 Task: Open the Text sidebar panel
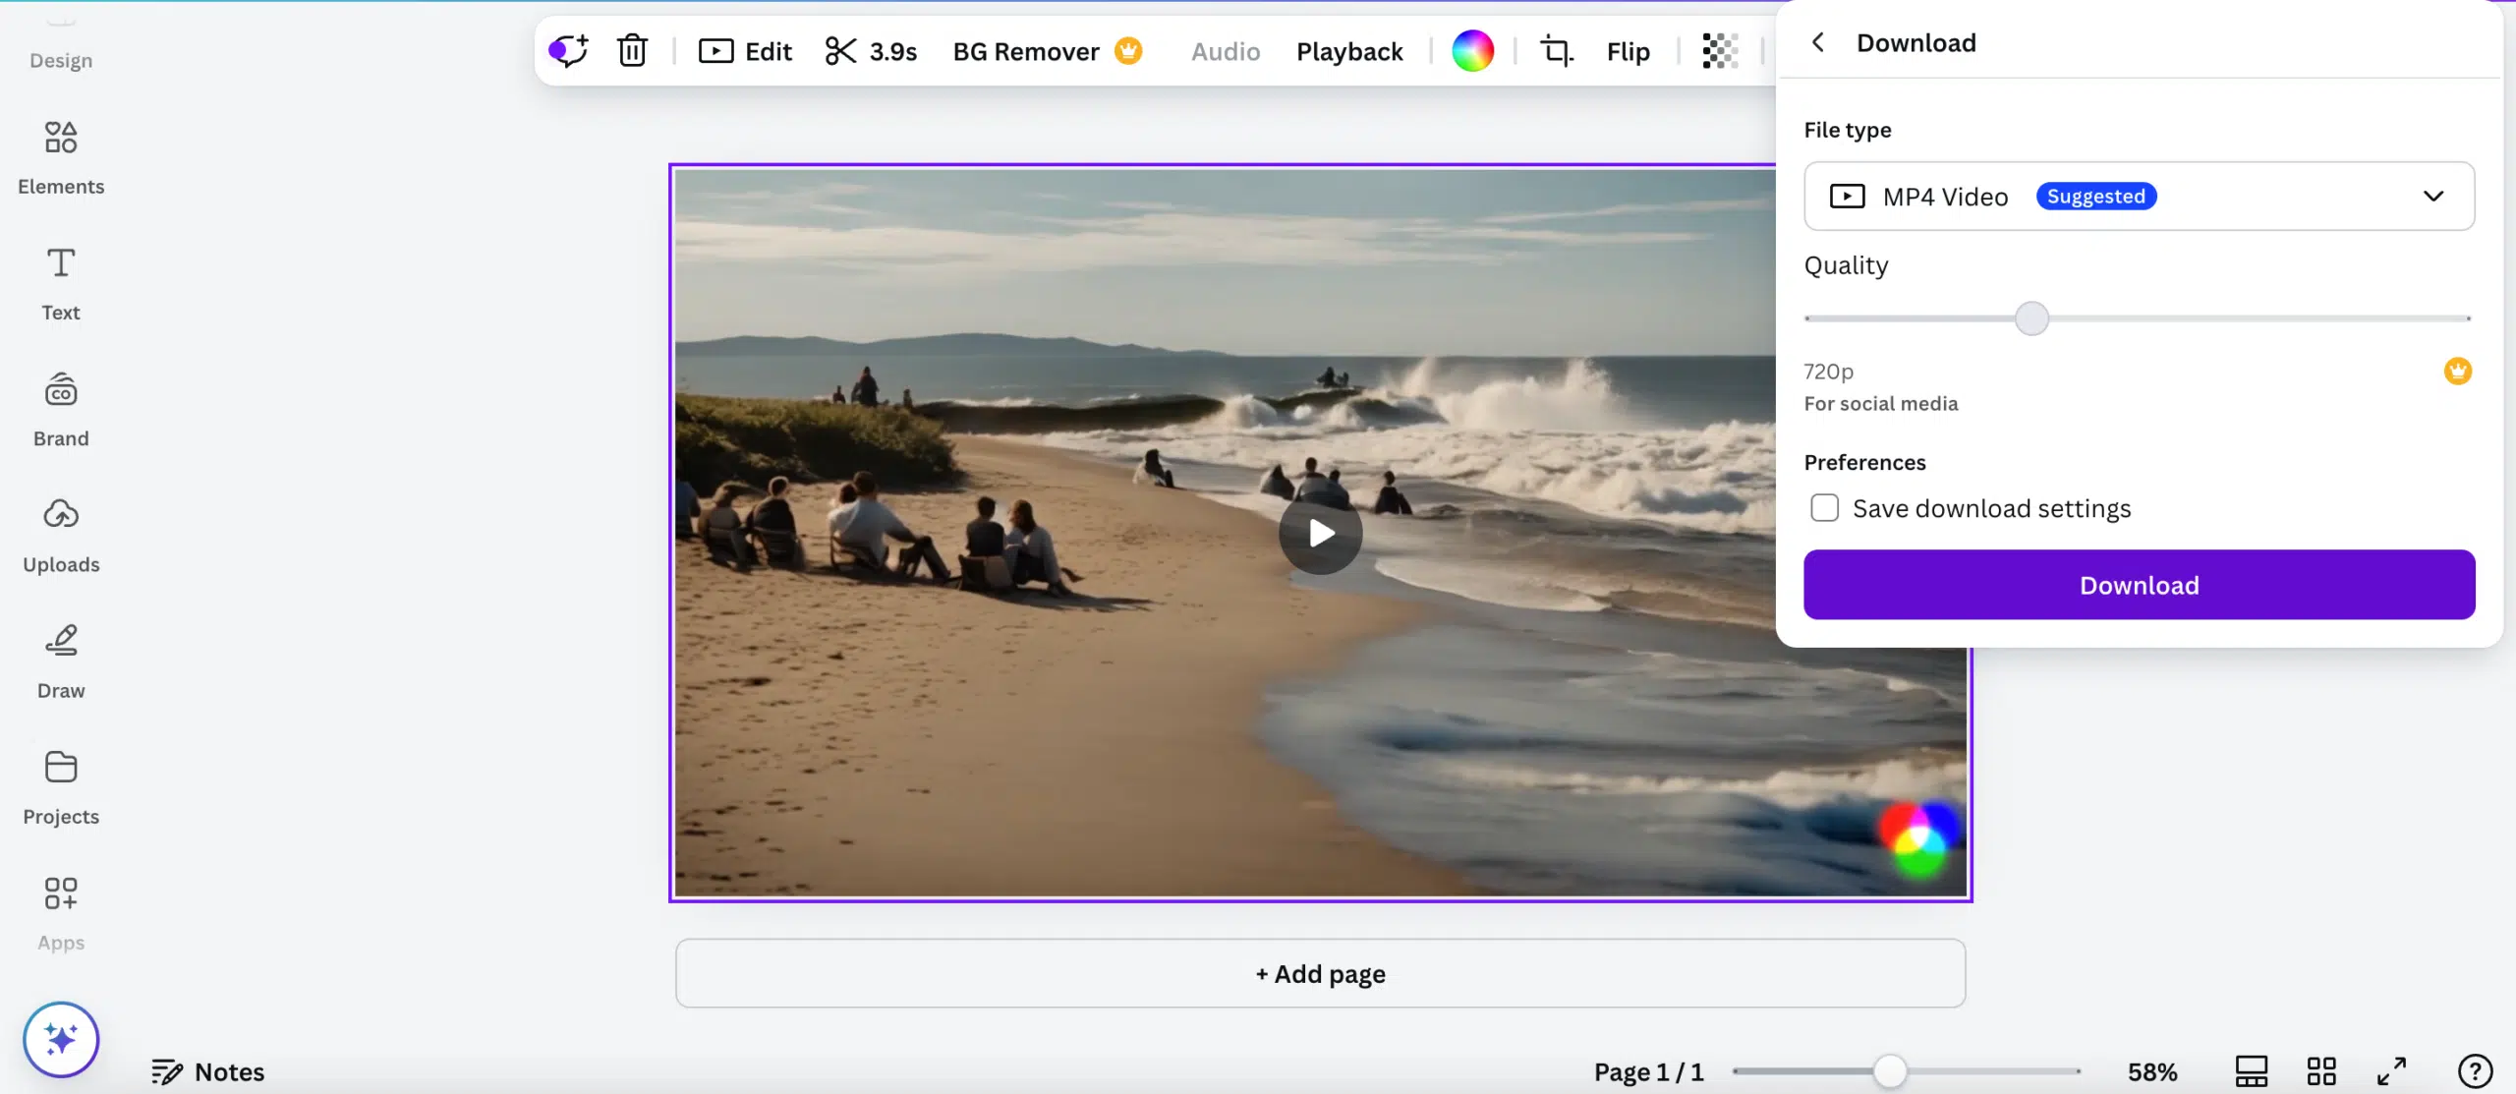pos(61,284)
